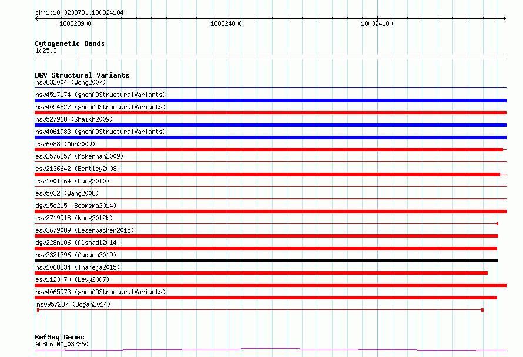
Task: Click esv3679089 (Besenbacher2015) label
Action: click(85, 230)
